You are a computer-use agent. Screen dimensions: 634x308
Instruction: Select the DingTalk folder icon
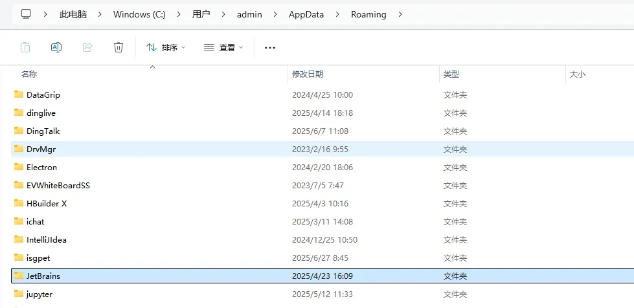(x=19, y=131)
